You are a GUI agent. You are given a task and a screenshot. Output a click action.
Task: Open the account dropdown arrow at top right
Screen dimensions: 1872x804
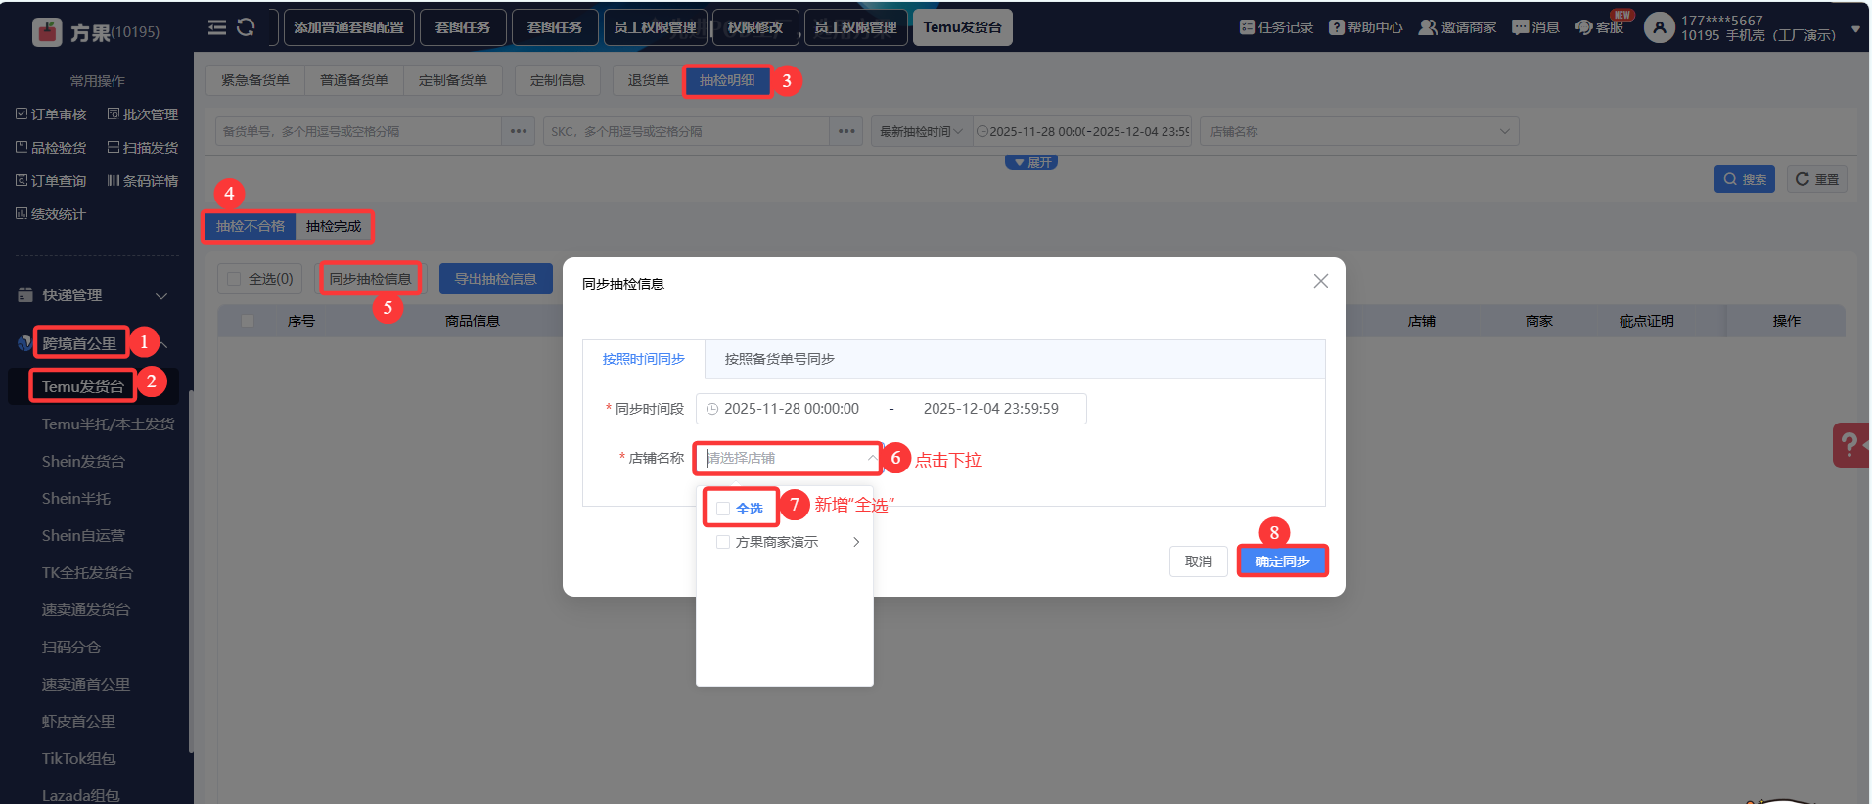(x=1855, y=29)
